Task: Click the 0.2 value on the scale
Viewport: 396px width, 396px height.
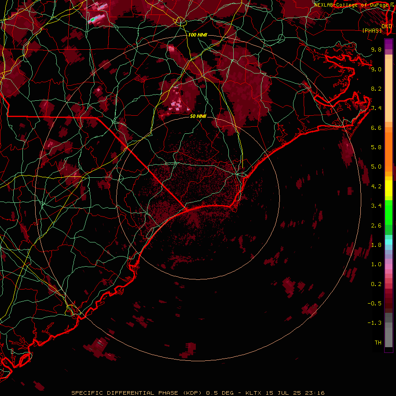Action: [376, 284]
